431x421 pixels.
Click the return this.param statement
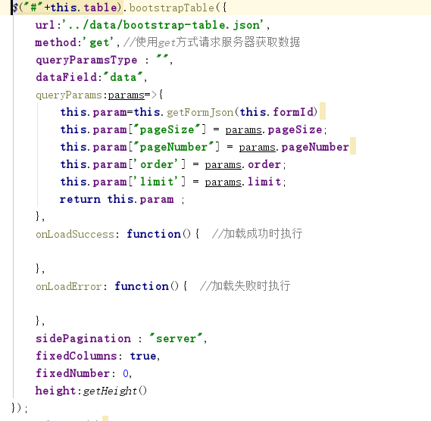click(117, 199)
